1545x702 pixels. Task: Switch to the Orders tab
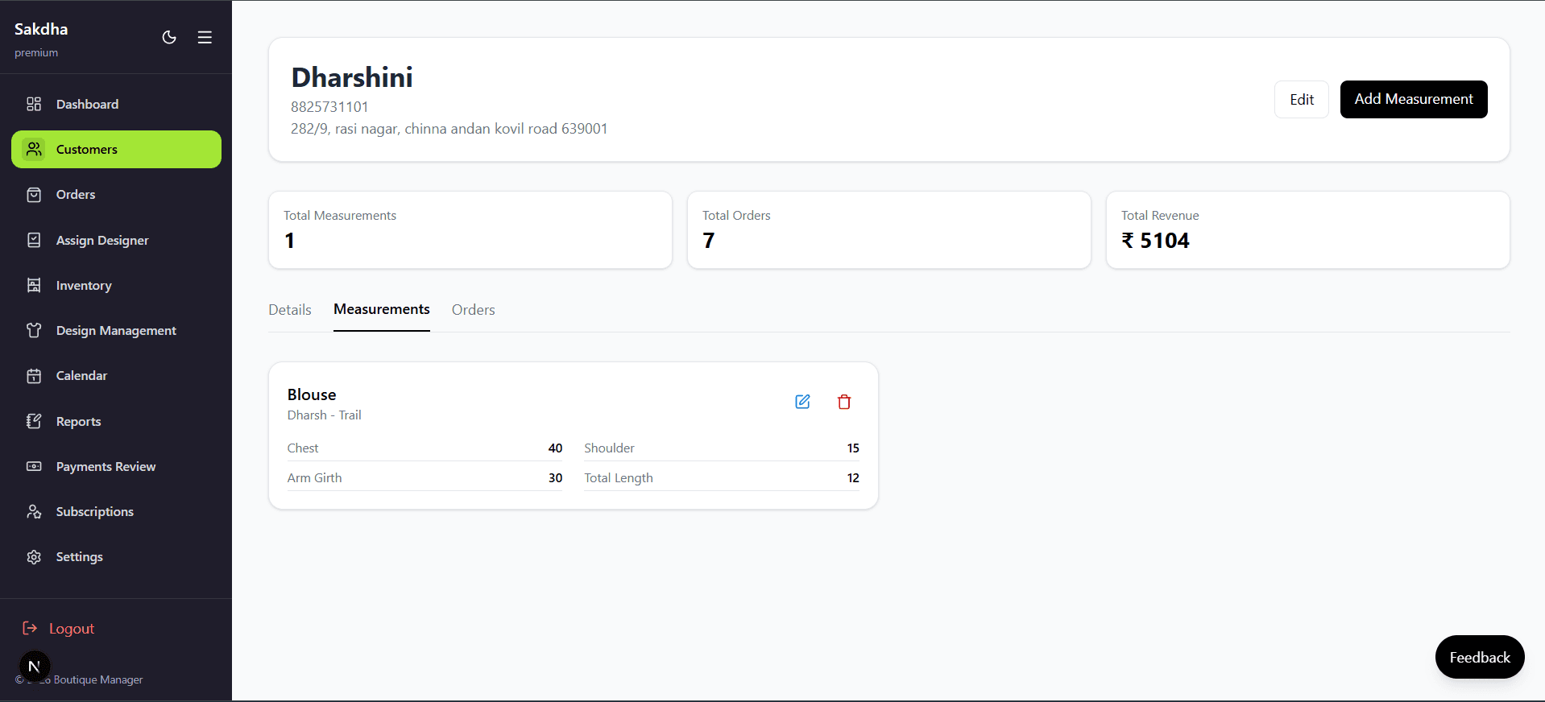pyautogui.click(x=474, y=310)
